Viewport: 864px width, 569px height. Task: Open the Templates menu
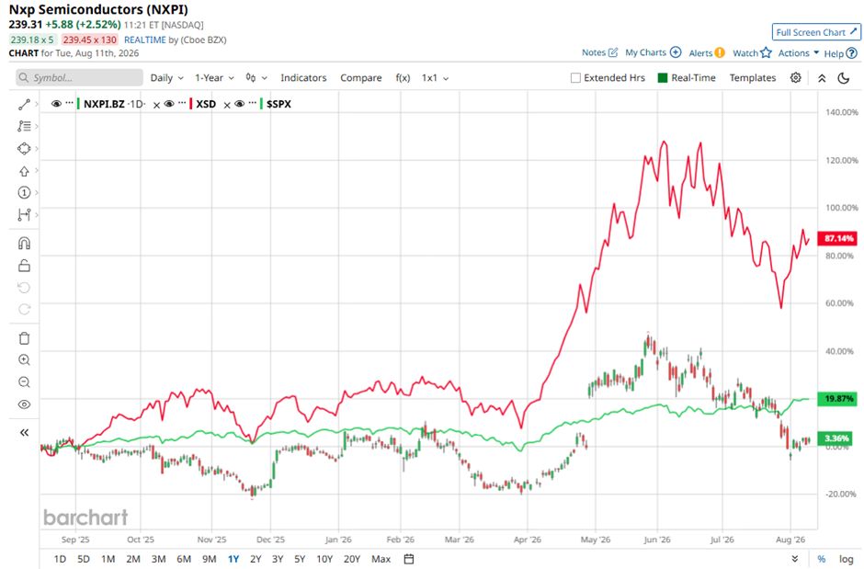[753, 77]
